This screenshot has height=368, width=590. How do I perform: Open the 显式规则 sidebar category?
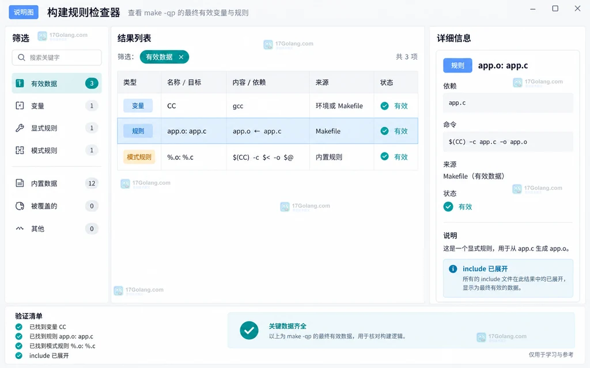point(57,128)
